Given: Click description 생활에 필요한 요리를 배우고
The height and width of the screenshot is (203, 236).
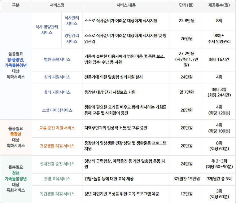Looking at the screenshot, I should [126, 110].
